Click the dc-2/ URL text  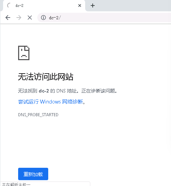55,18
